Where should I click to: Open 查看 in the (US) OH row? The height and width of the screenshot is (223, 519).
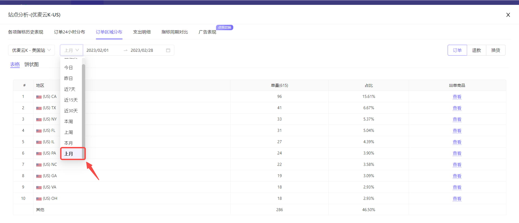[x=457, y=198]
